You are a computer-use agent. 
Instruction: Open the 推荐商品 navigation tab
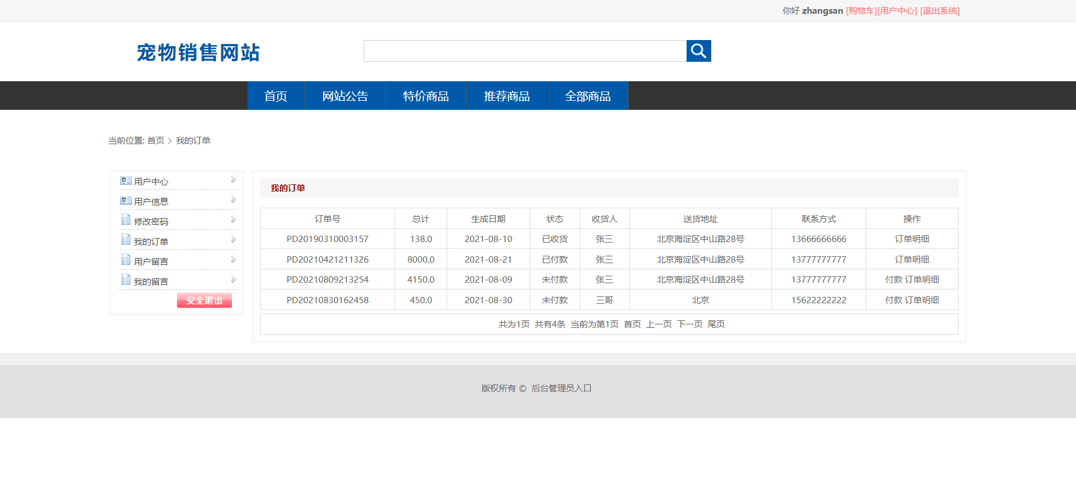[507, 96]
